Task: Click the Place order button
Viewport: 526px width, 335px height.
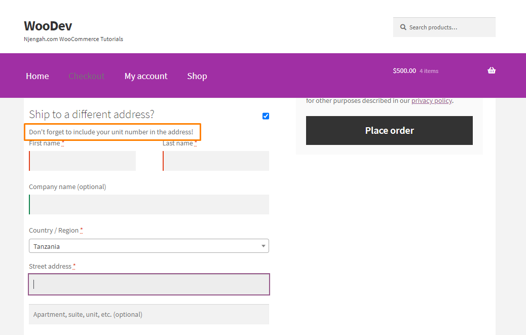Action: click(389, 130)
